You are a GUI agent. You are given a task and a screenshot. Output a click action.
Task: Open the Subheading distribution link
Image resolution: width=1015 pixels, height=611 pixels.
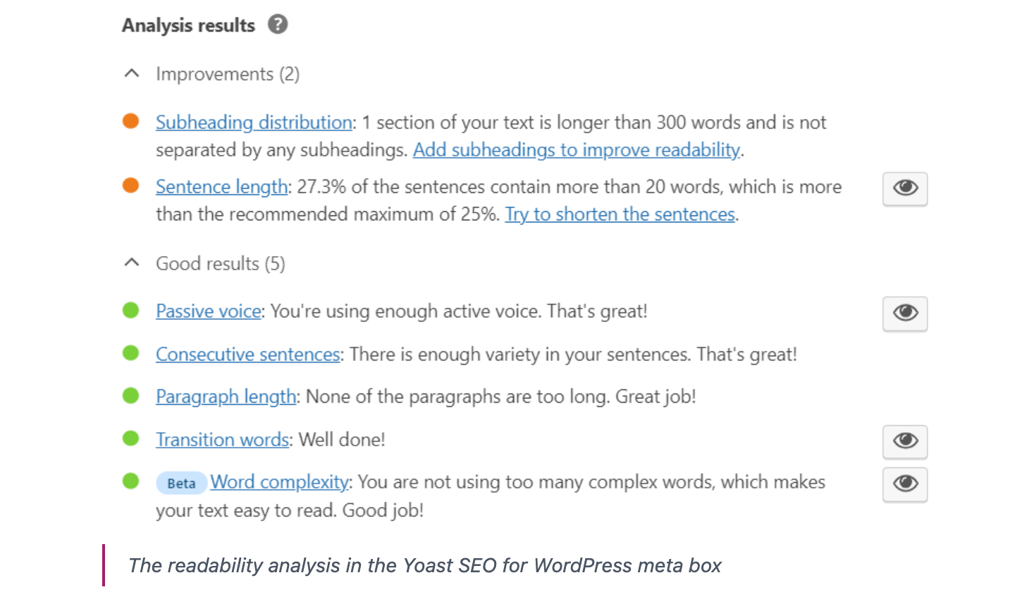click(253, 122)
